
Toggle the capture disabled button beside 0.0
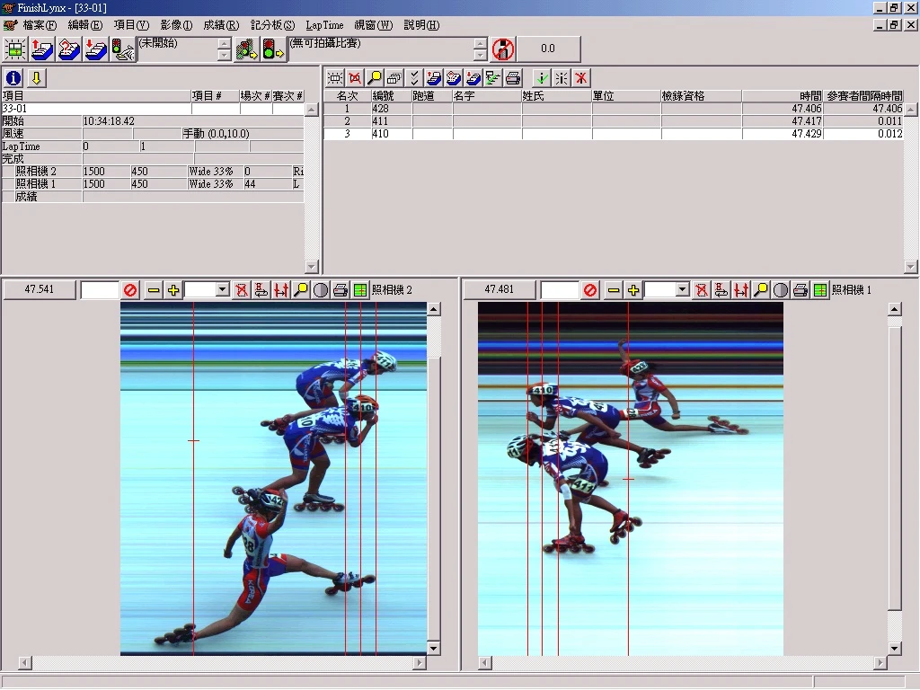pos(503,49)
